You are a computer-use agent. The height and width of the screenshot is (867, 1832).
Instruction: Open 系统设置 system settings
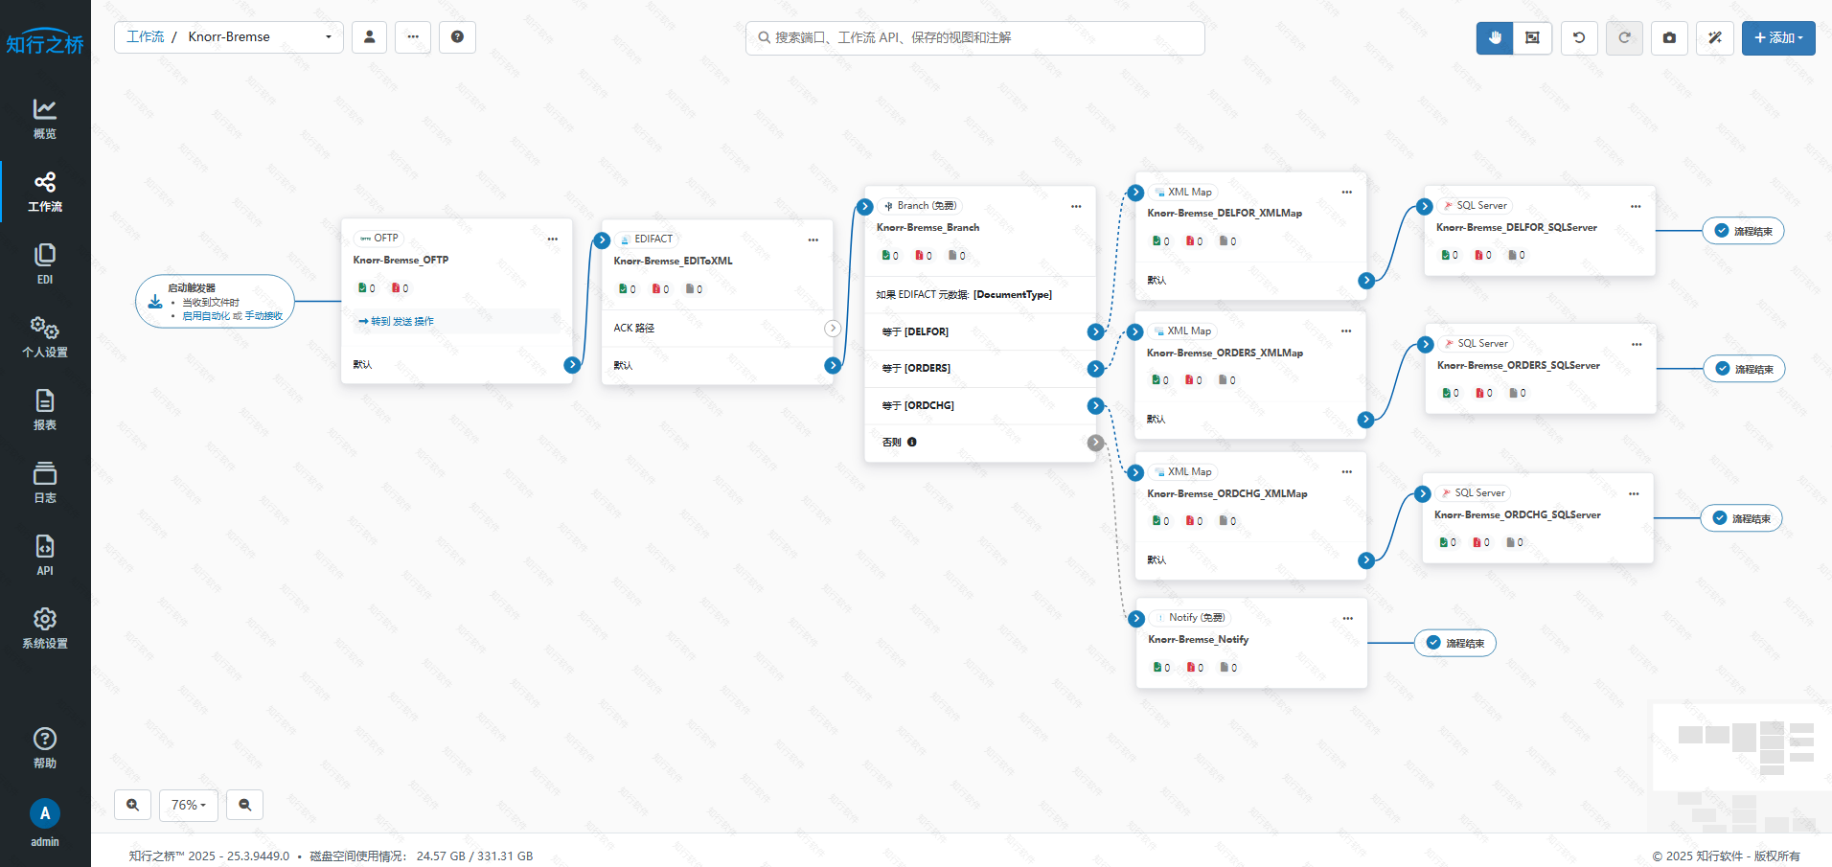pos(45,628)
